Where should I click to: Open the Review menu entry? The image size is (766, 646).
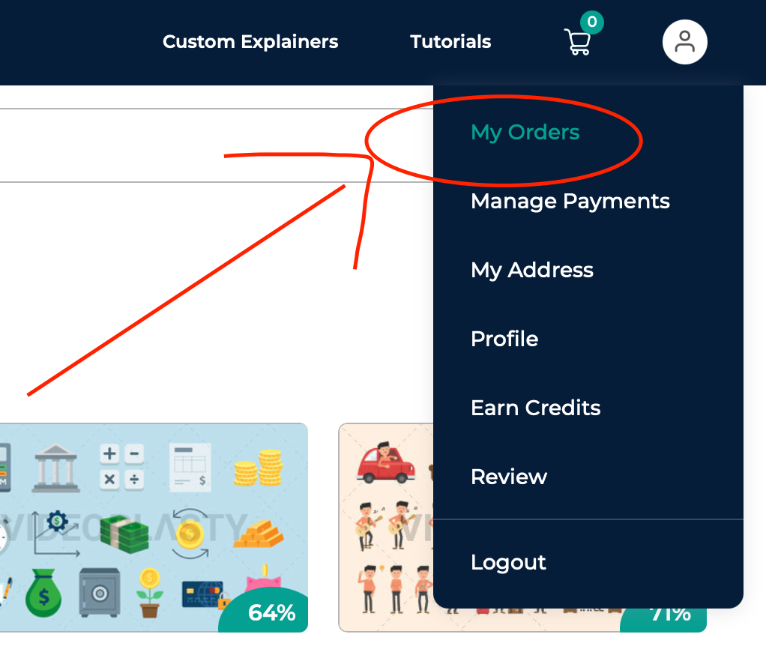[509, 477]
